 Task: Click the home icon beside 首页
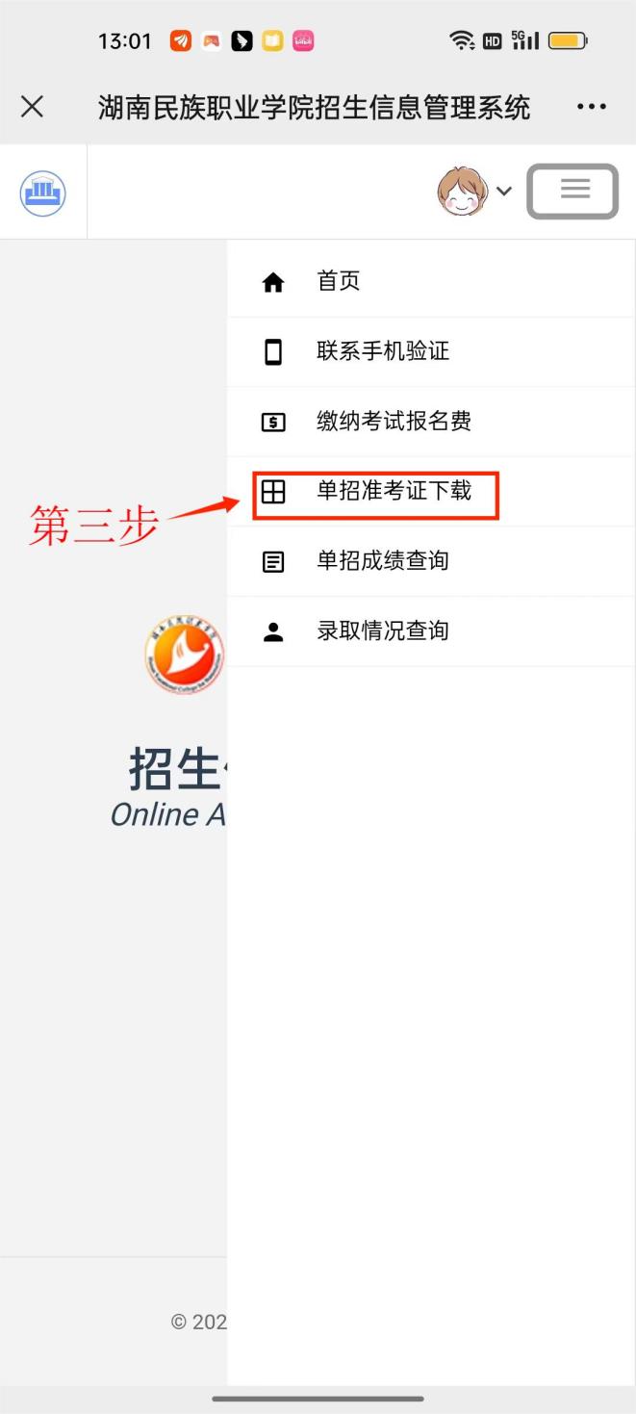coord(273,282)
